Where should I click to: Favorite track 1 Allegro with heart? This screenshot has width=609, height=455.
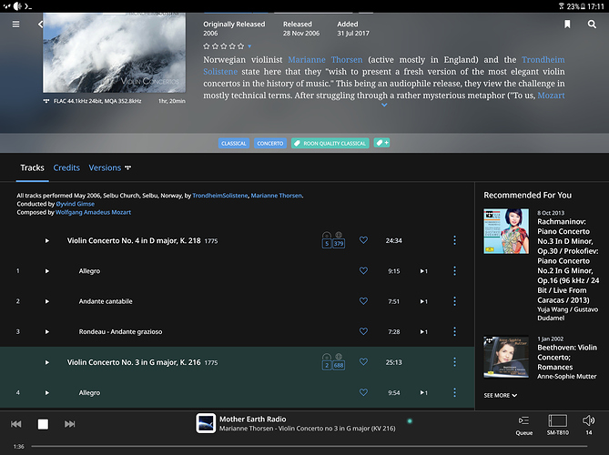(x=363, y=270)
